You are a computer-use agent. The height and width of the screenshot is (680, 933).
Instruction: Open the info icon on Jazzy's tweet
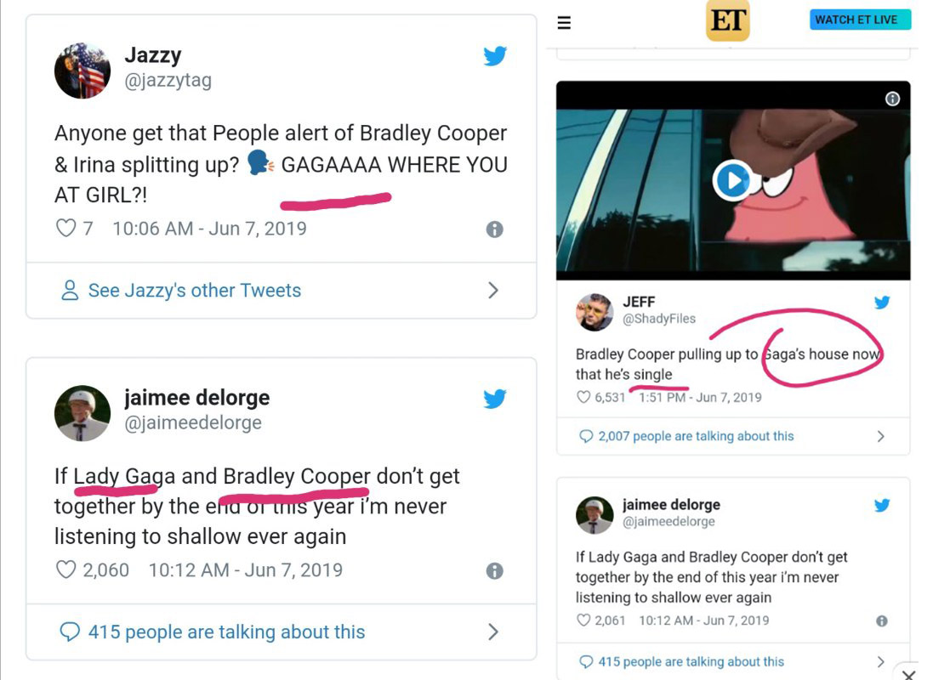(x=494, y=229)
